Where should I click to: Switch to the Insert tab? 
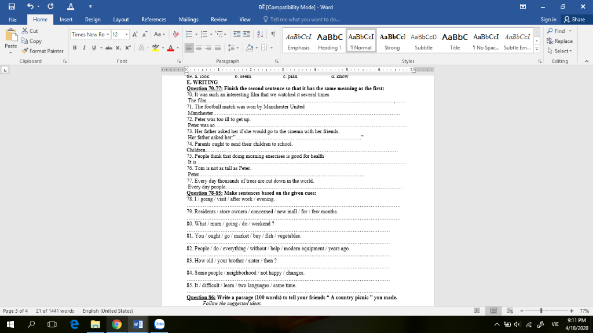(x=66, y=20)
